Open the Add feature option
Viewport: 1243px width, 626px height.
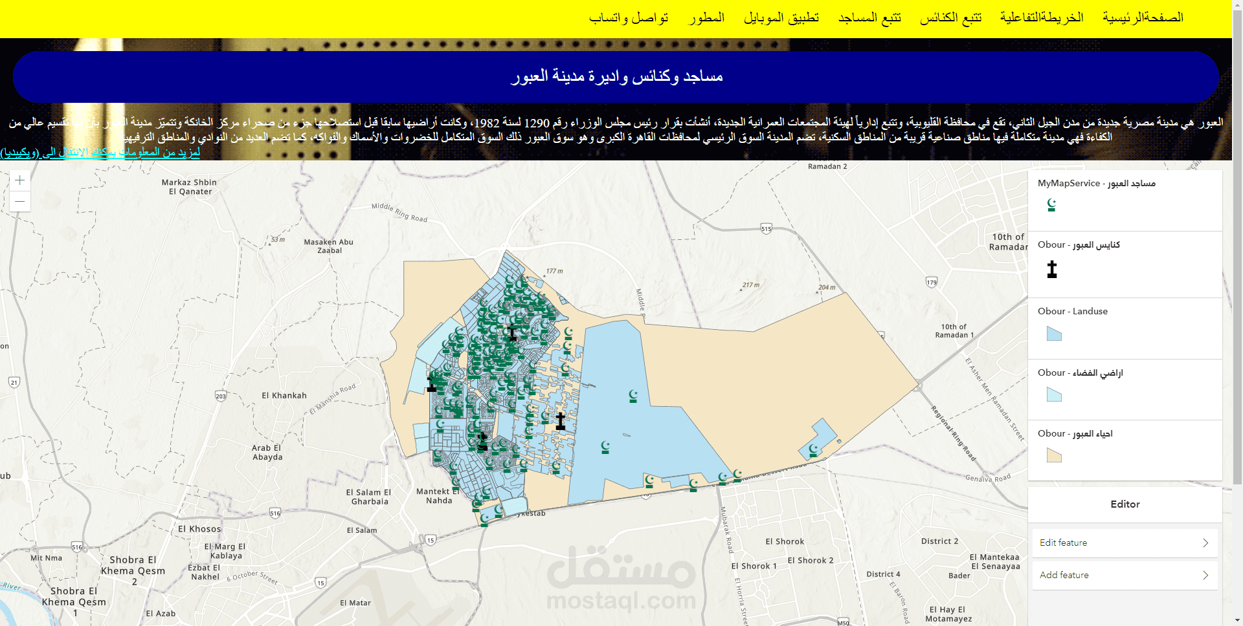tap(1125, 576)
